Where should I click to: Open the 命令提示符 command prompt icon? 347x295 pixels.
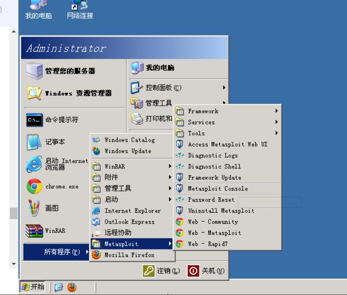pos(34,120)
